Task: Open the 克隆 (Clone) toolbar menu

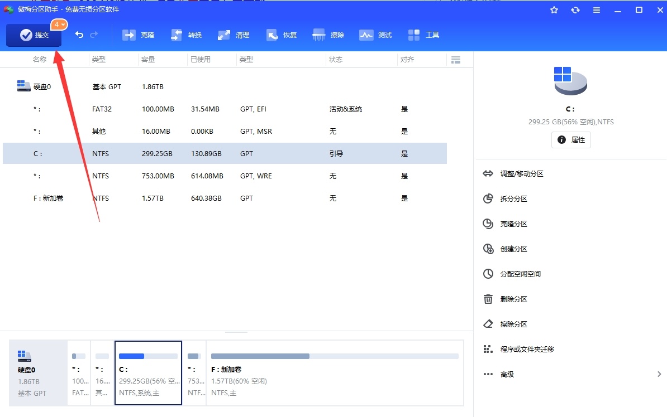Action: point(138,35)
